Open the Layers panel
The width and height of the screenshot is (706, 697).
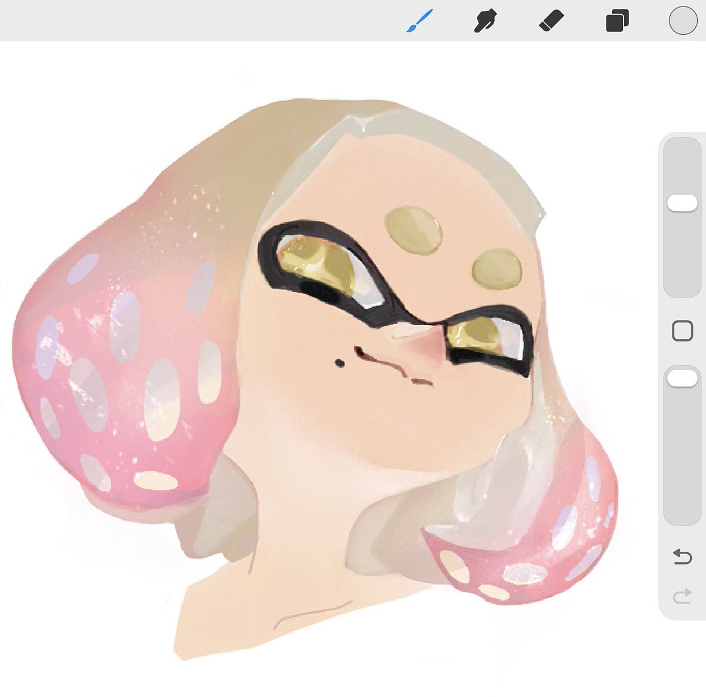(617, 21)
